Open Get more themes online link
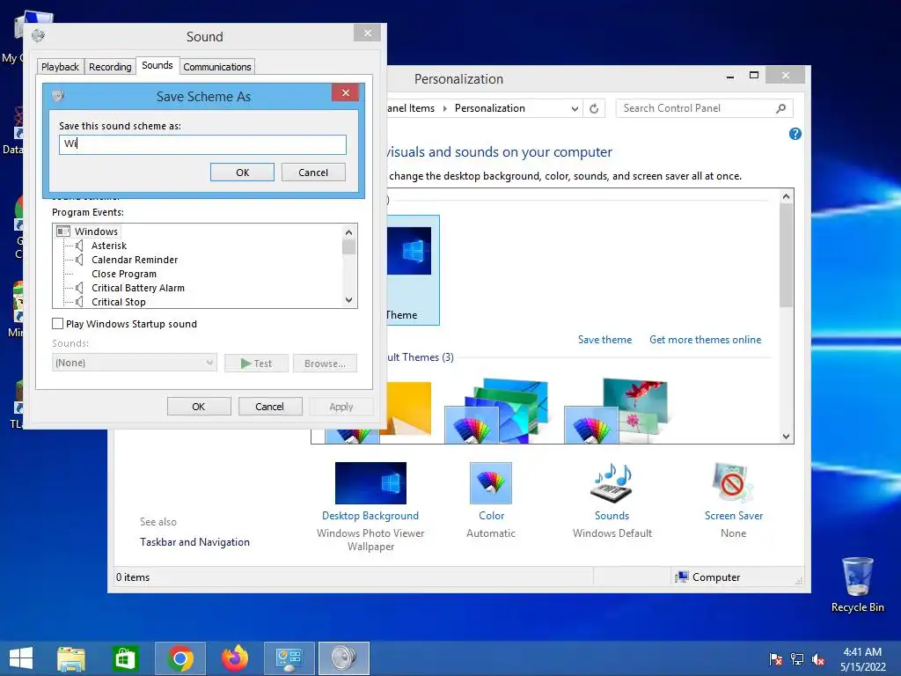This screenshot has width=901, height=676. 705,340
